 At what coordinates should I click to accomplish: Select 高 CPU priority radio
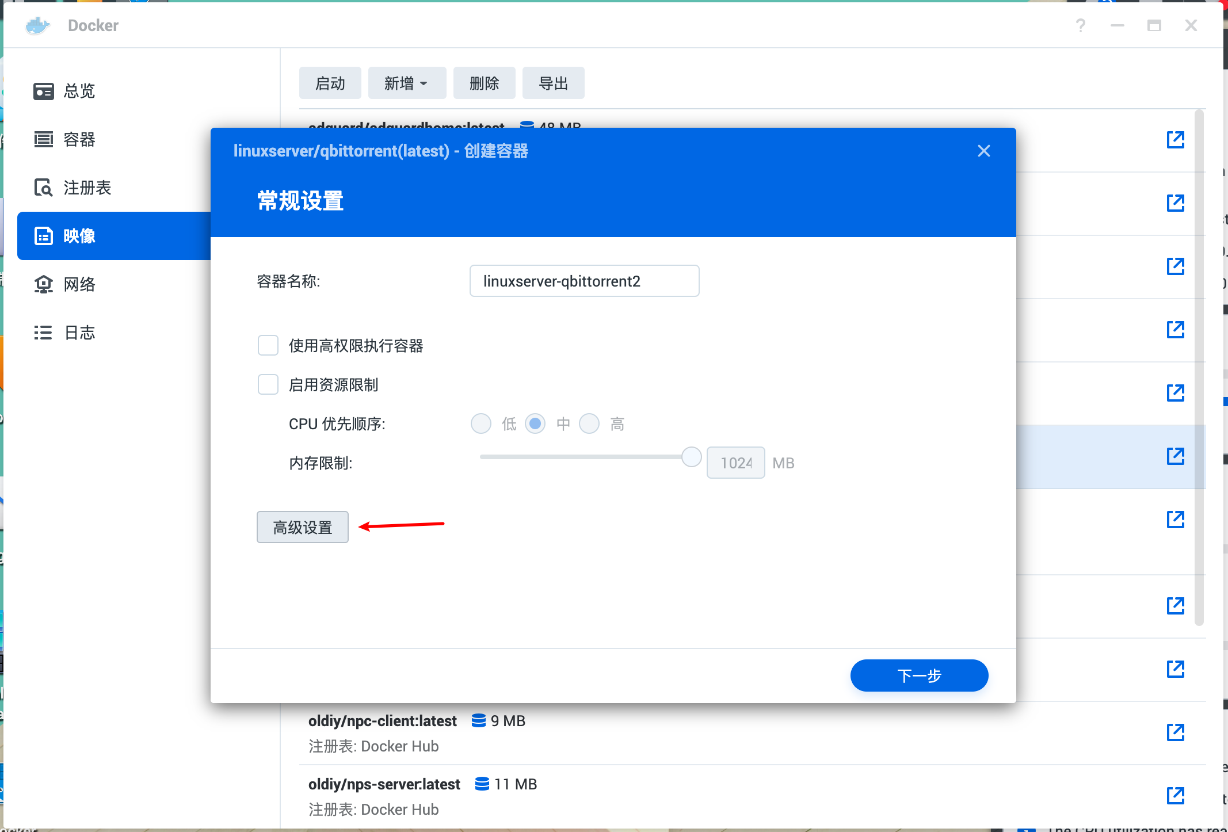click(589, 423)
